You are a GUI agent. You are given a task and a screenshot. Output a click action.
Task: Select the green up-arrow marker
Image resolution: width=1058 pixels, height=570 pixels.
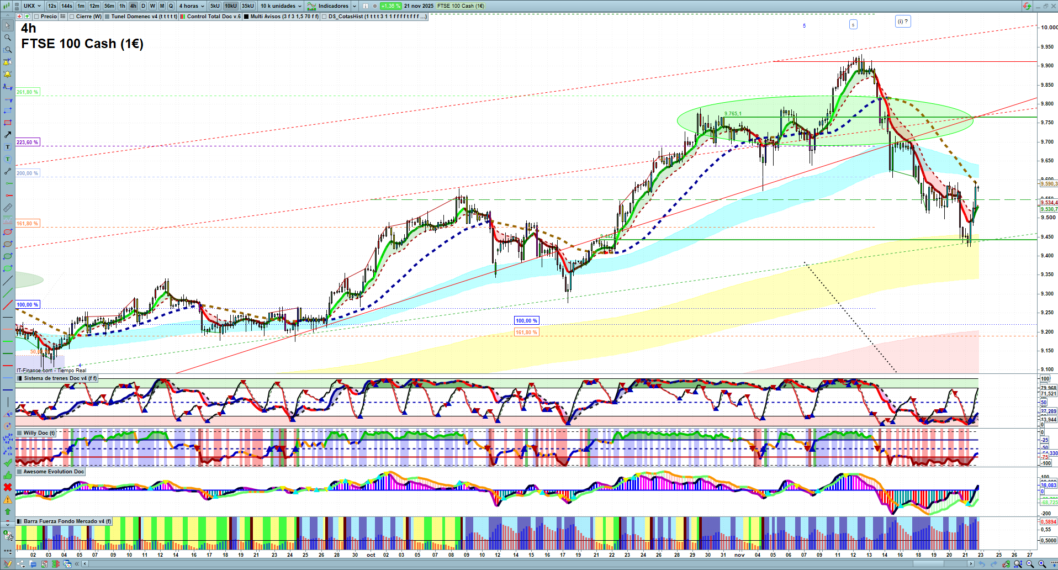(8, 511)
